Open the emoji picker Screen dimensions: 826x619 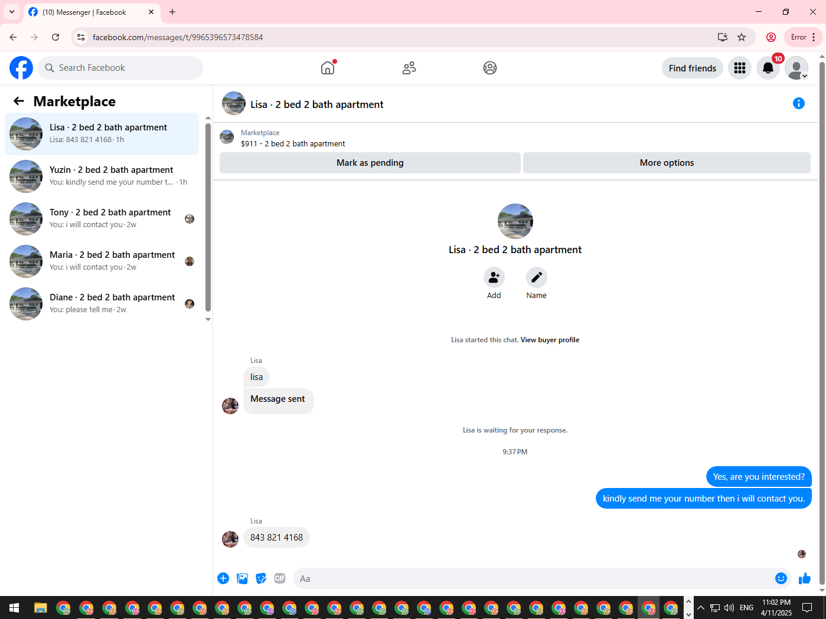(781, 578)
